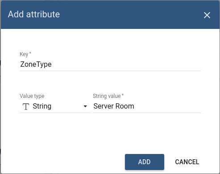This screenshot has height=174, width=220.
Task: Open the Value type dropdown arrow
Action: click(x=85, y=106)
